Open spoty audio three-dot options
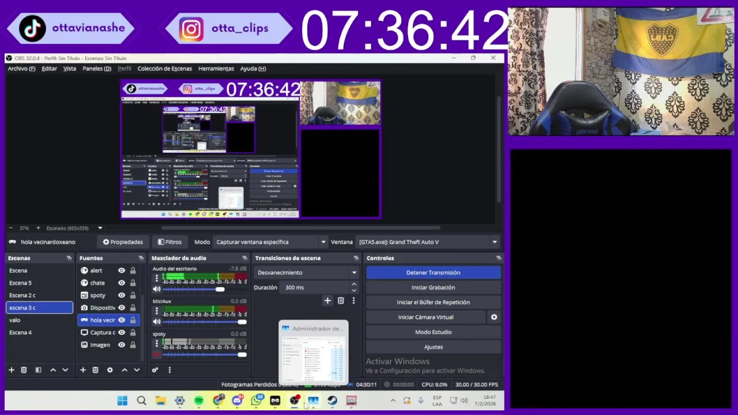 [156, 344]
